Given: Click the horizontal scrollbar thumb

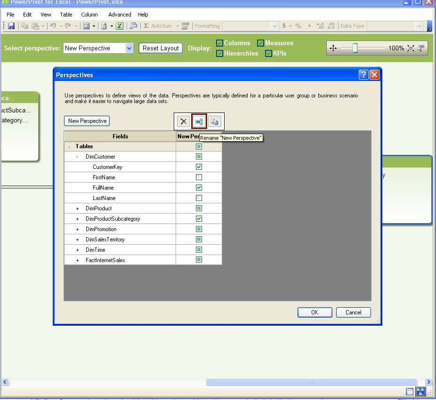Looking at the screenshot, I should 311,382.
